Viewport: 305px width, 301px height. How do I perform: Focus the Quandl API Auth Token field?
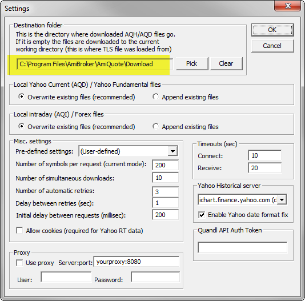pyautogui.click(x=242, y=247)
